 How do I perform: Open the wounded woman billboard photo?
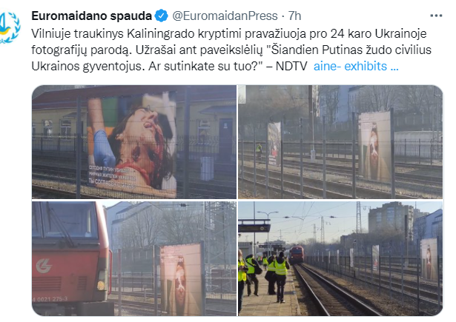[134, 141]
